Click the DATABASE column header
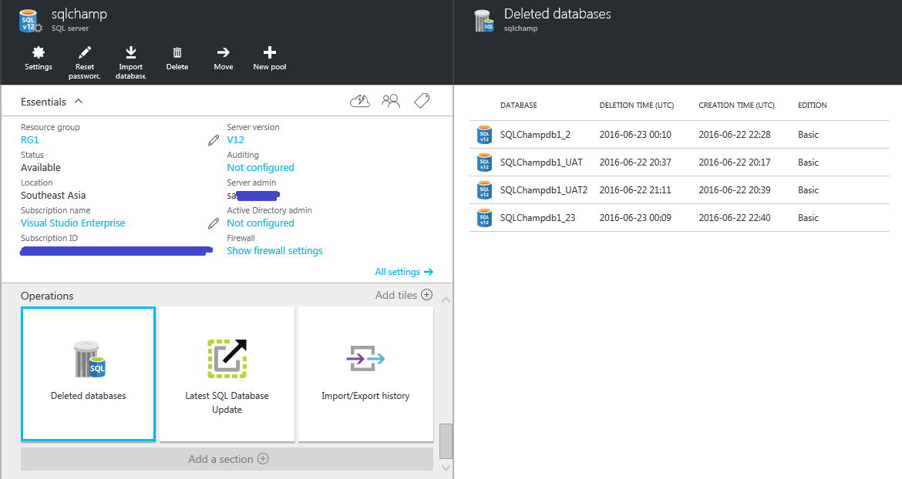This screenshot has height=479, width=902. point(518,105)
